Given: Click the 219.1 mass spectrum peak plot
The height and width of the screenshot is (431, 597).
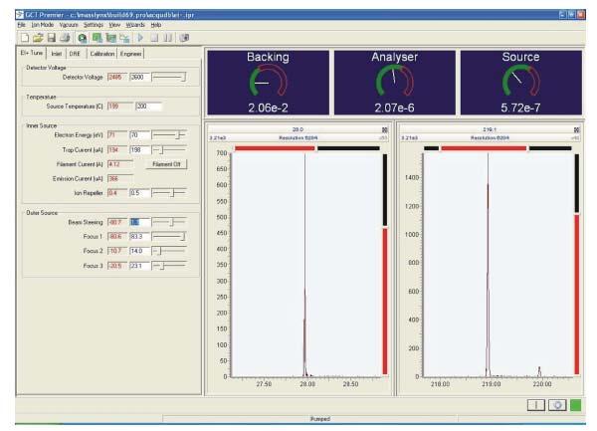Looking at the screenshot, I should (498, 265).
